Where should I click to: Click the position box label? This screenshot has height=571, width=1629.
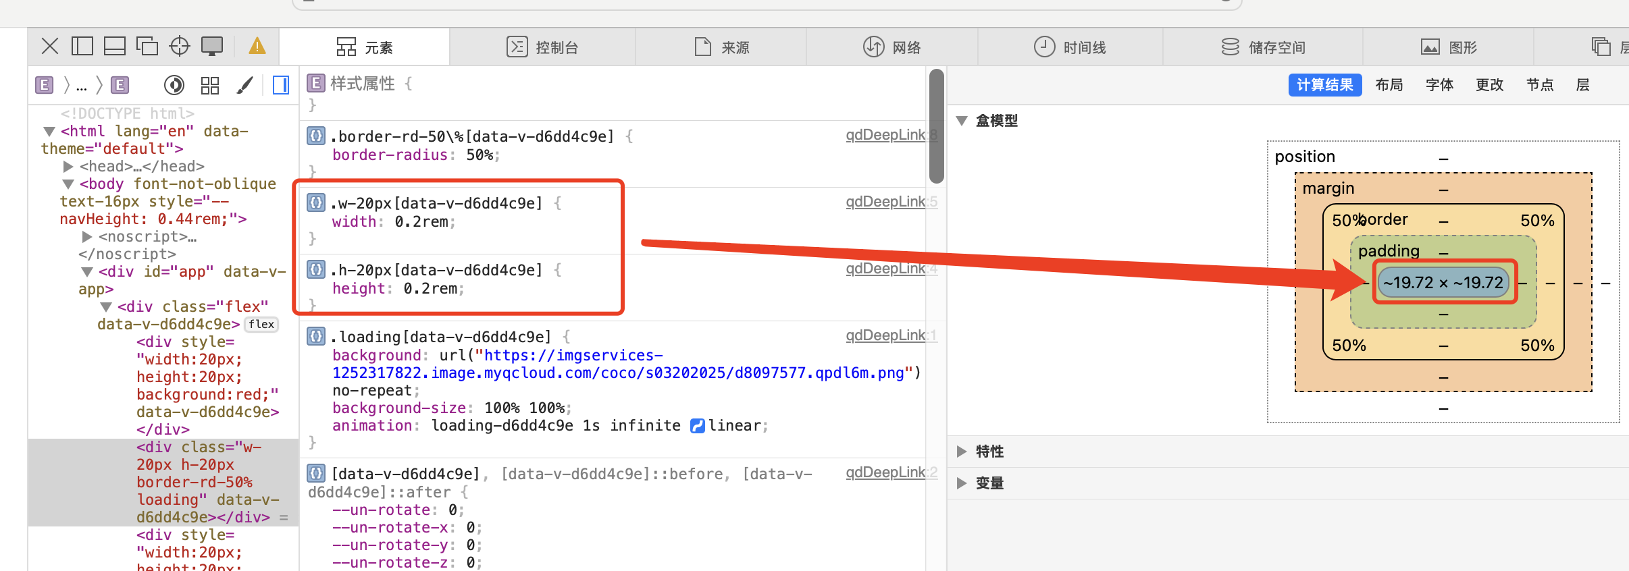[1305, 157]
